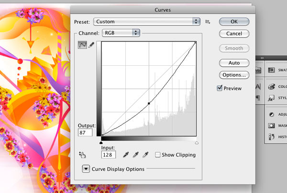Click the Auto button
The image size is (287, 193).
point(234,63)
